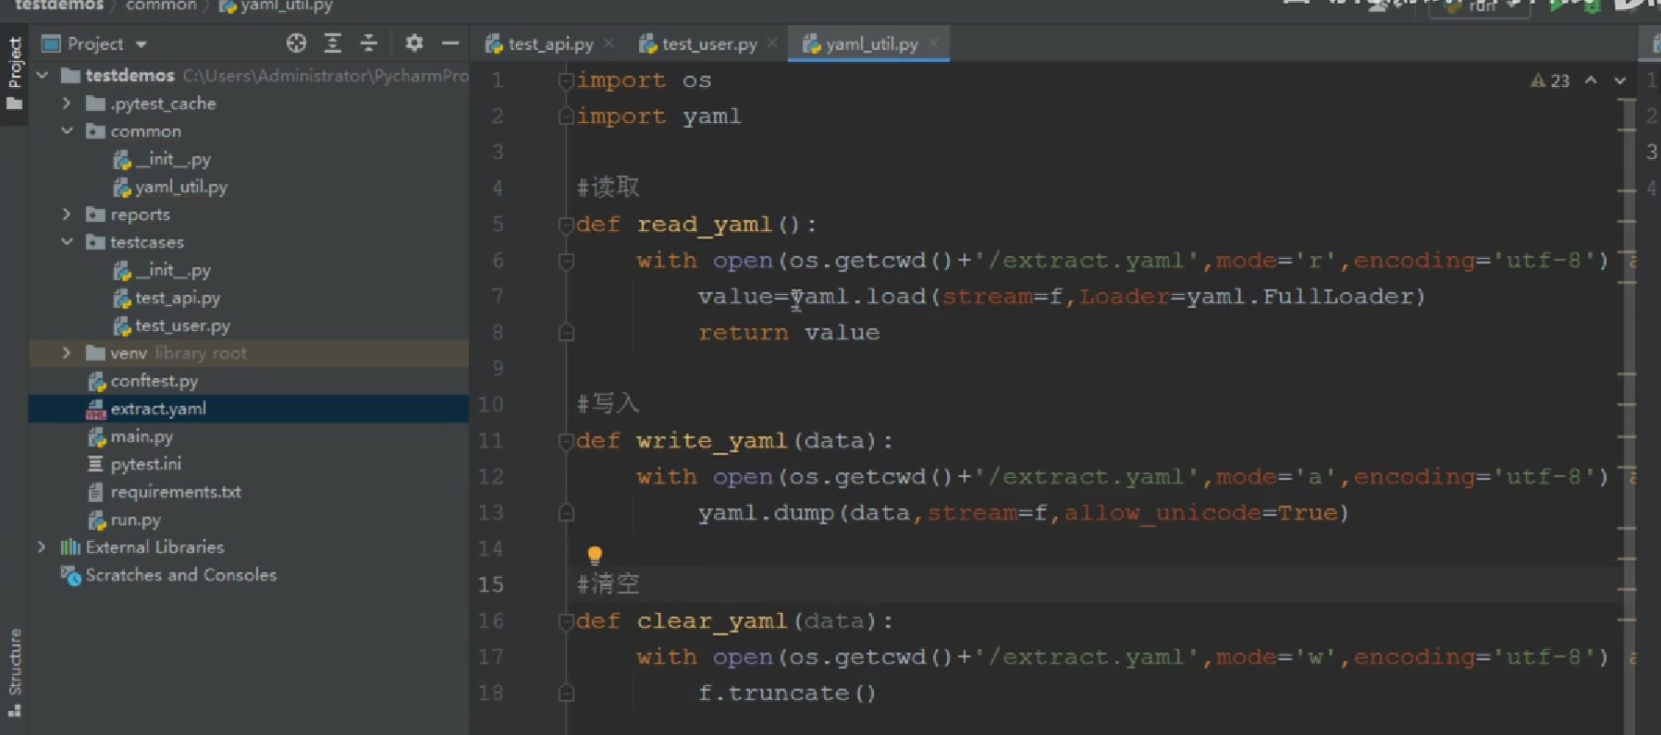Open the Structure tool window sidebar button
The height and width of the screenshot is (735, 1661).
[15, 672]
